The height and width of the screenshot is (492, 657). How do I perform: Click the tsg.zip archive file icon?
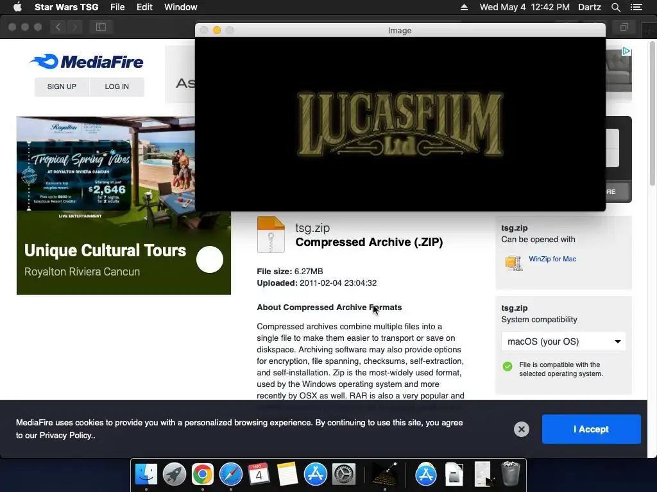271,234
